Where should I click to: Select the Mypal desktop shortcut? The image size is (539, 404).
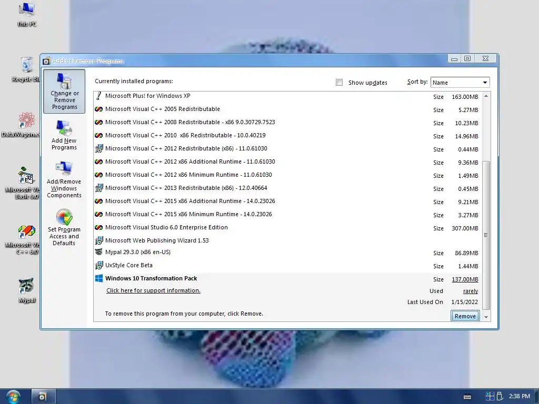coord(26,290)
